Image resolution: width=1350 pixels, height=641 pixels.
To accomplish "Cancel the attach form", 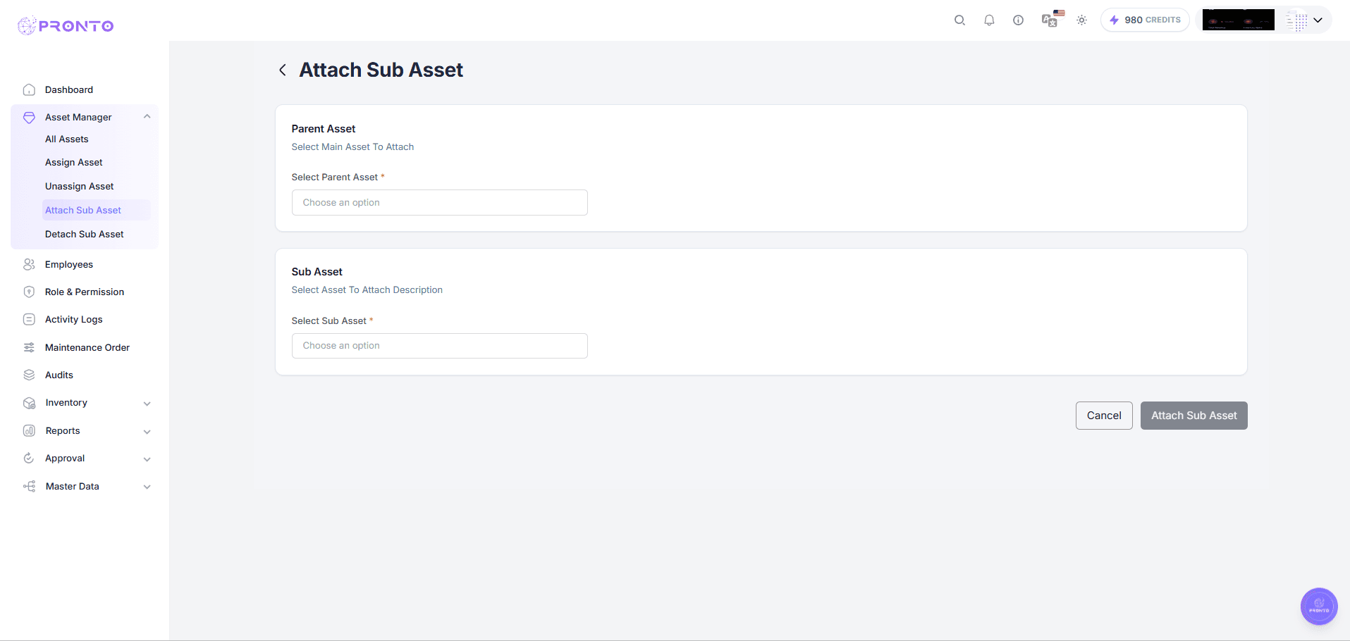I will click(x=1103, y=416).
